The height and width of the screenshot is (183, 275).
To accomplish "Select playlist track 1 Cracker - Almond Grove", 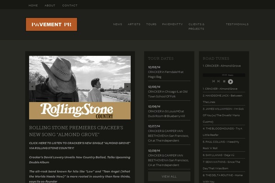I will [x=220, y=89].
